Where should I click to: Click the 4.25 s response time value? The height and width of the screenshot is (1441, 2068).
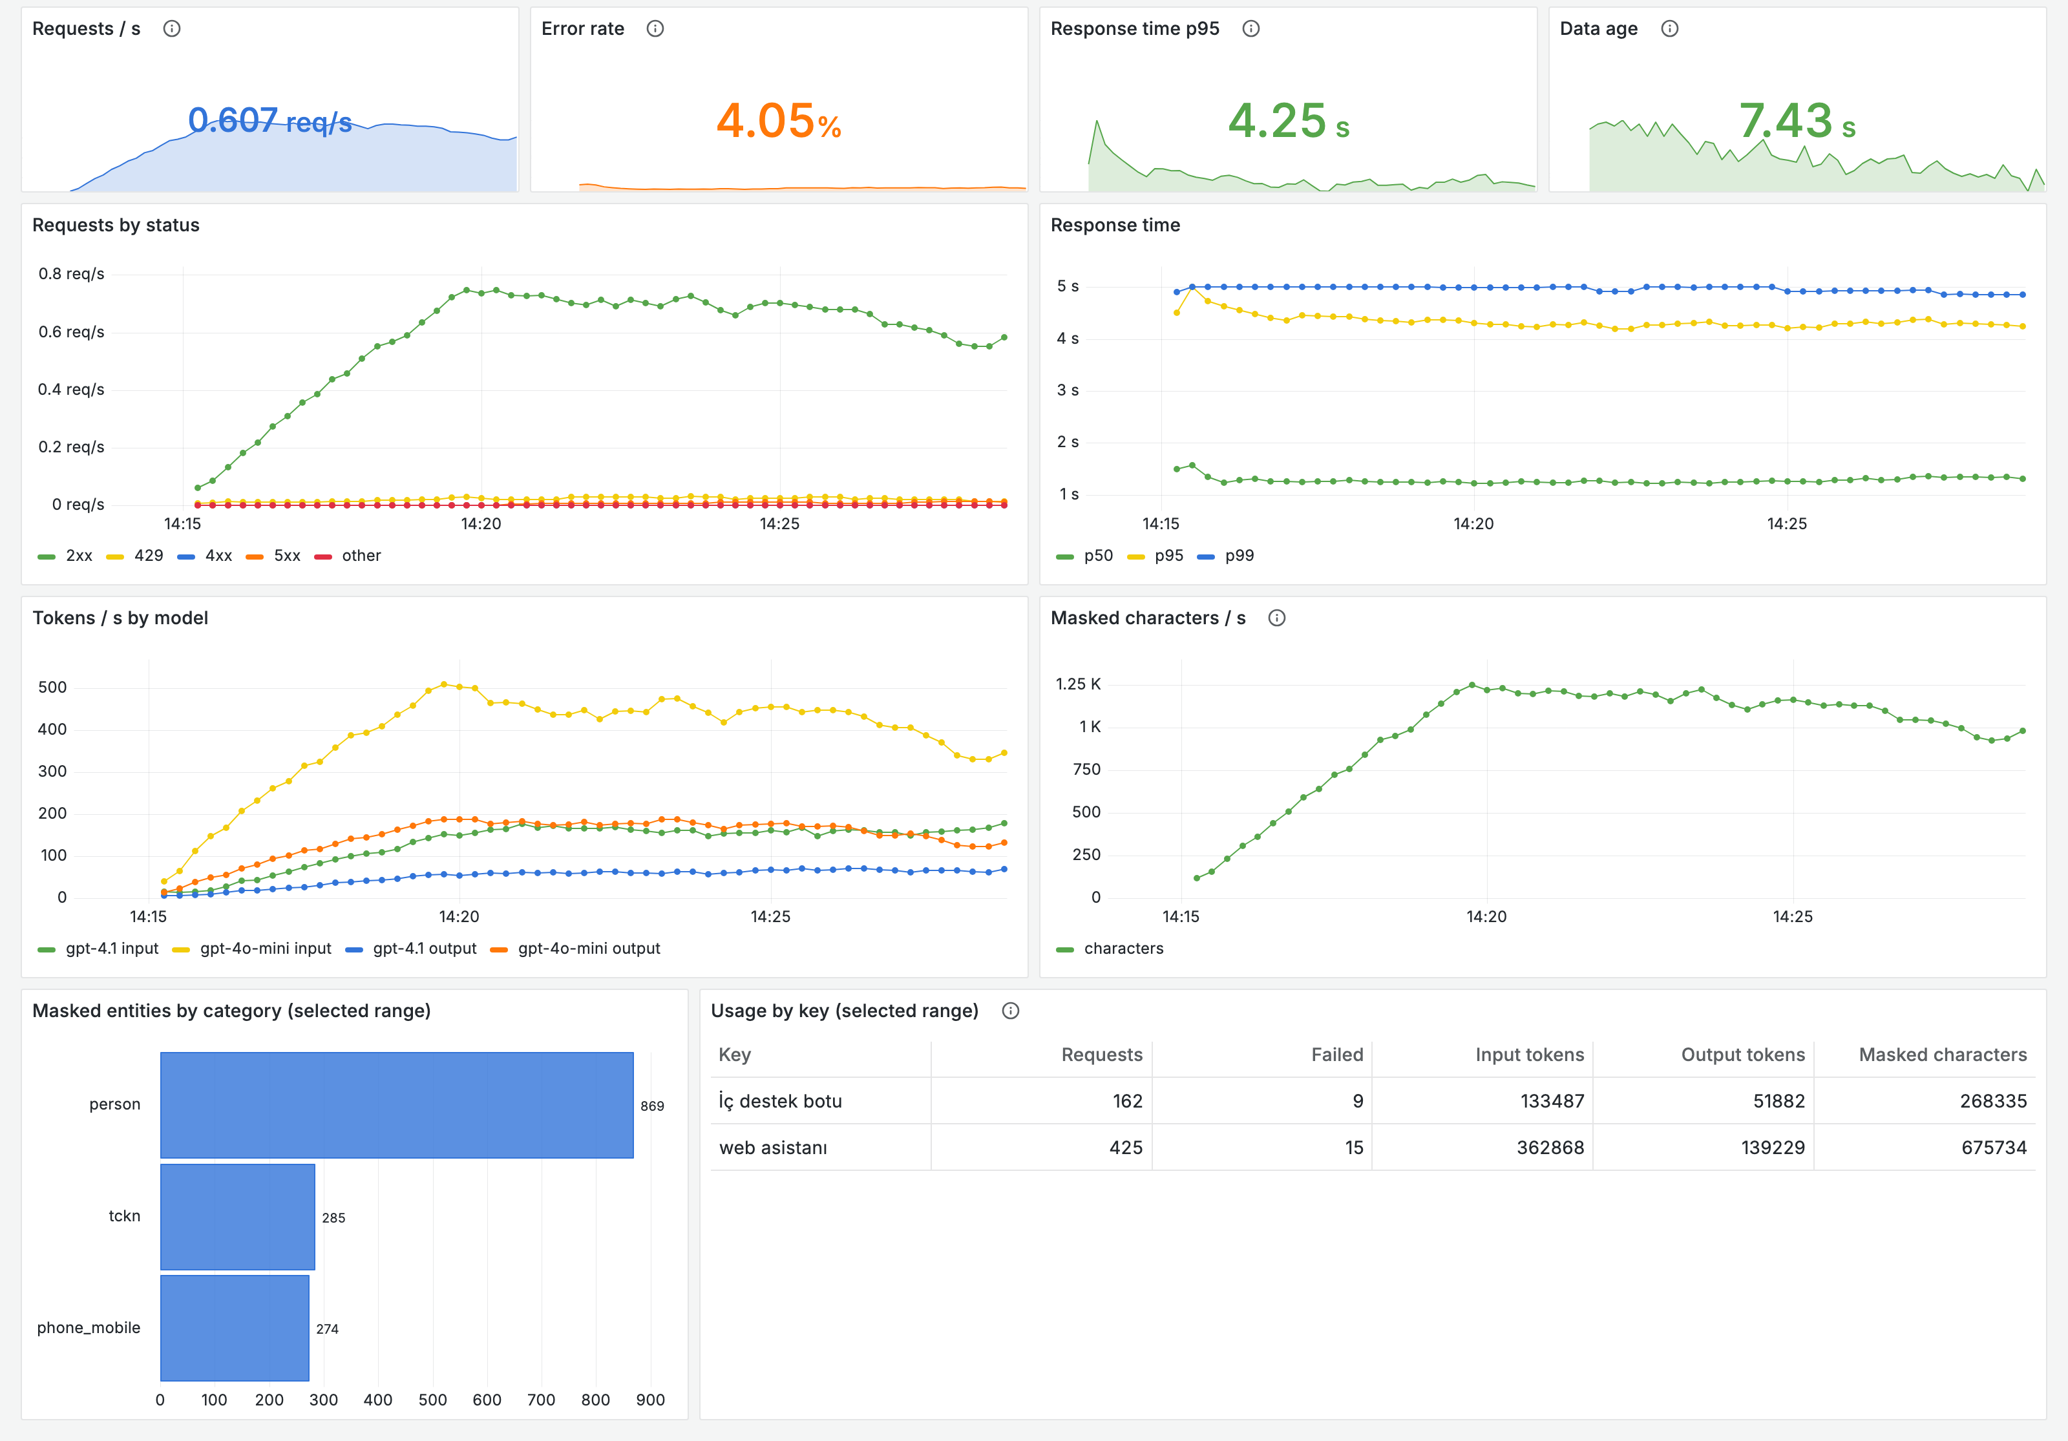1289,121
